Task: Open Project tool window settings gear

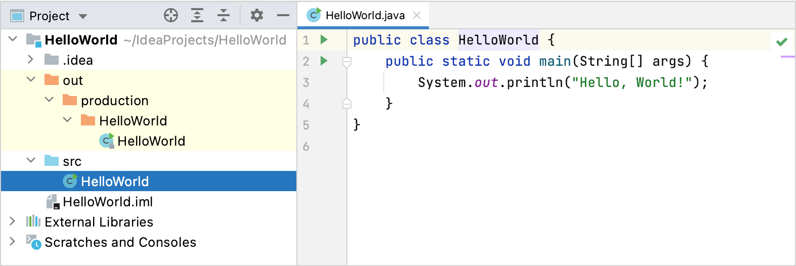Action: pyautogui.click(x=257, y=16)
